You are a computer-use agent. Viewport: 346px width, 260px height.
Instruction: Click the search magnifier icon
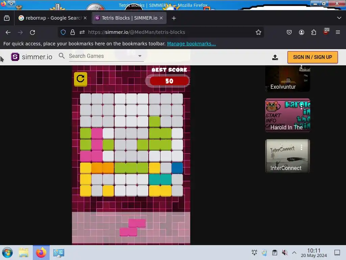(x=61, y=56)
